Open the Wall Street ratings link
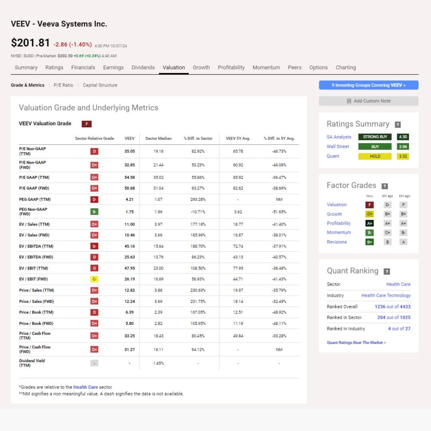431x431 pixels. pos(338,146)
